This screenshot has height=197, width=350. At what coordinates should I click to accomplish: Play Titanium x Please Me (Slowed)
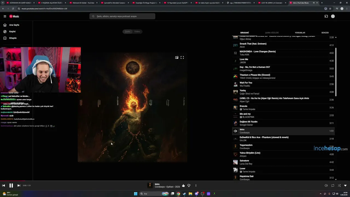click(283, 76)
